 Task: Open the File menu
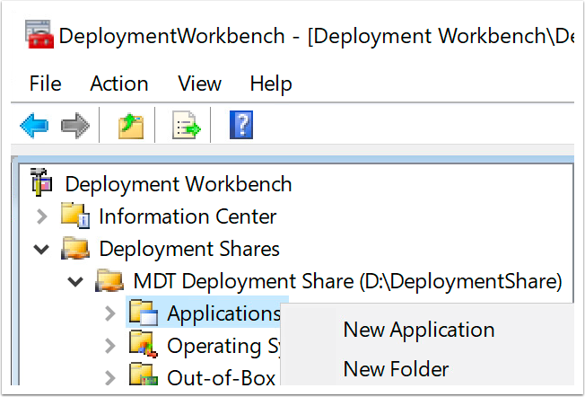(45, 84)
